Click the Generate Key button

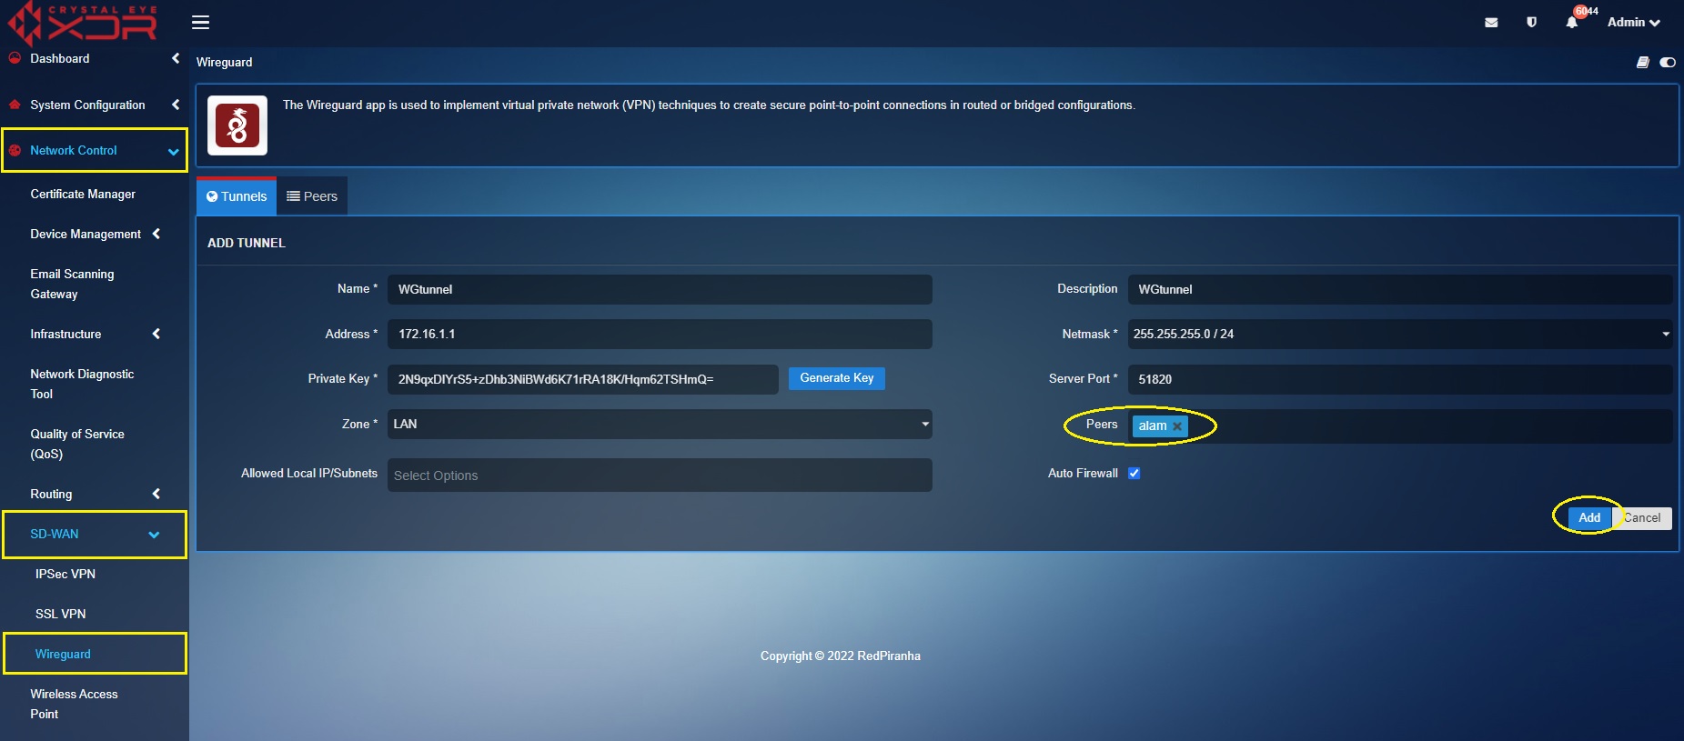(837, 378)
